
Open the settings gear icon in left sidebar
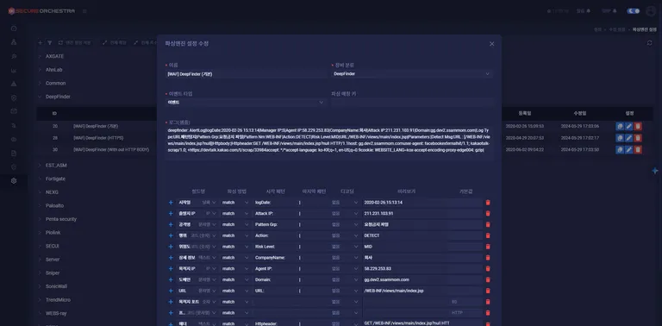[x=14, y=181]
